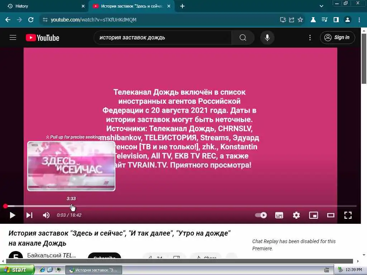
Task: Open Chrome Labs flask icon
Action: pyautogui.click(x=313, y=20)
